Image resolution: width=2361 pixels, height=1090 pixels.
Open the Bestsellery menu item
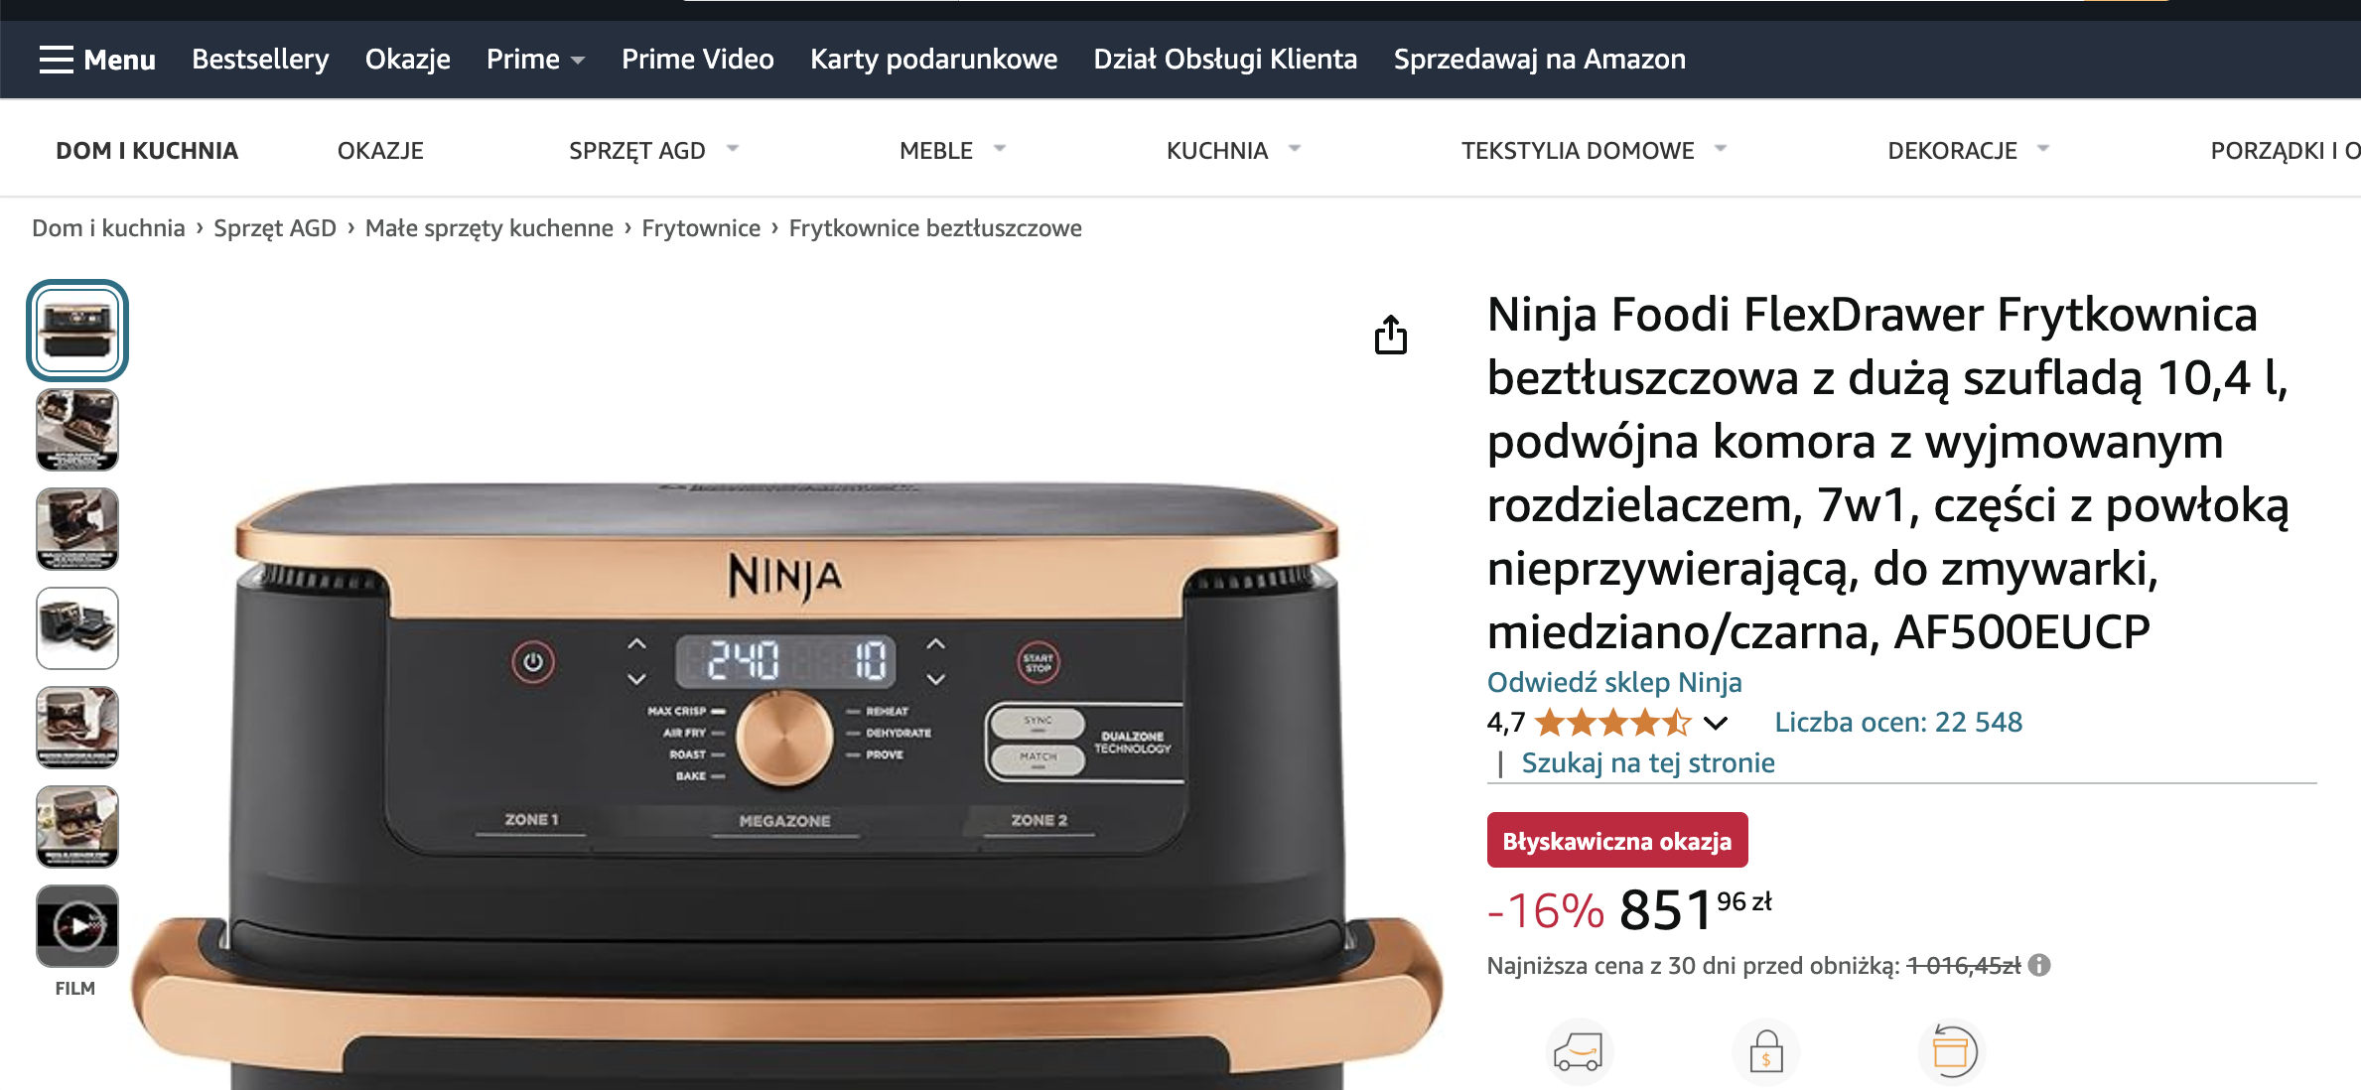click(x=260, y=60)
